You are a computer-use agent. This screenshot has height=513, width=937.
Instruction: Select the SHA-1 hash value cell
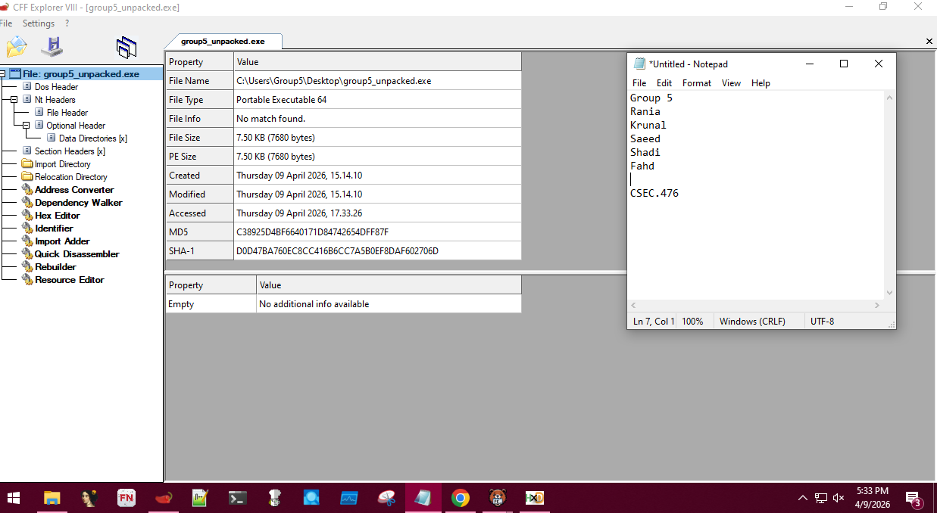click(x=377, y=250)
